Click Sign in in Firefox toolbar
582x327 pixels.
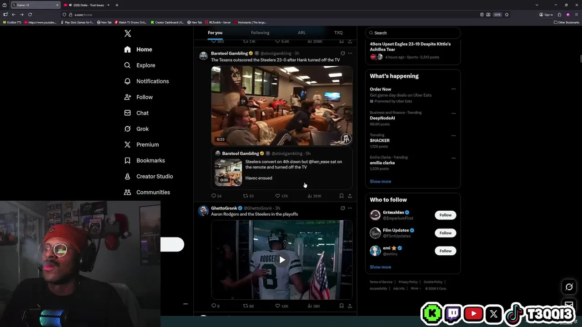click(x=546, y=15)
